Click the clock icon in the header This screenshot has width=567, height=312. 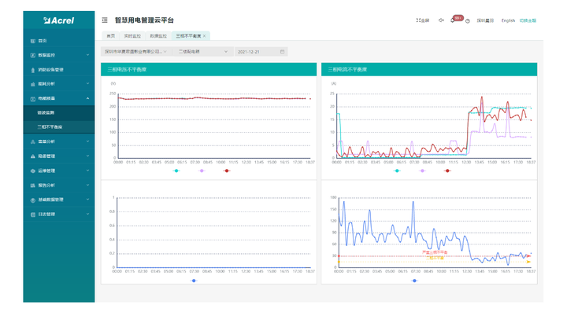point(468,21)
